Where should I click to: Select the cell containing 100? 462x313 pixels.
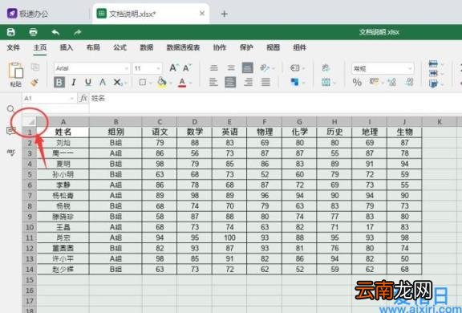[229, 238]
